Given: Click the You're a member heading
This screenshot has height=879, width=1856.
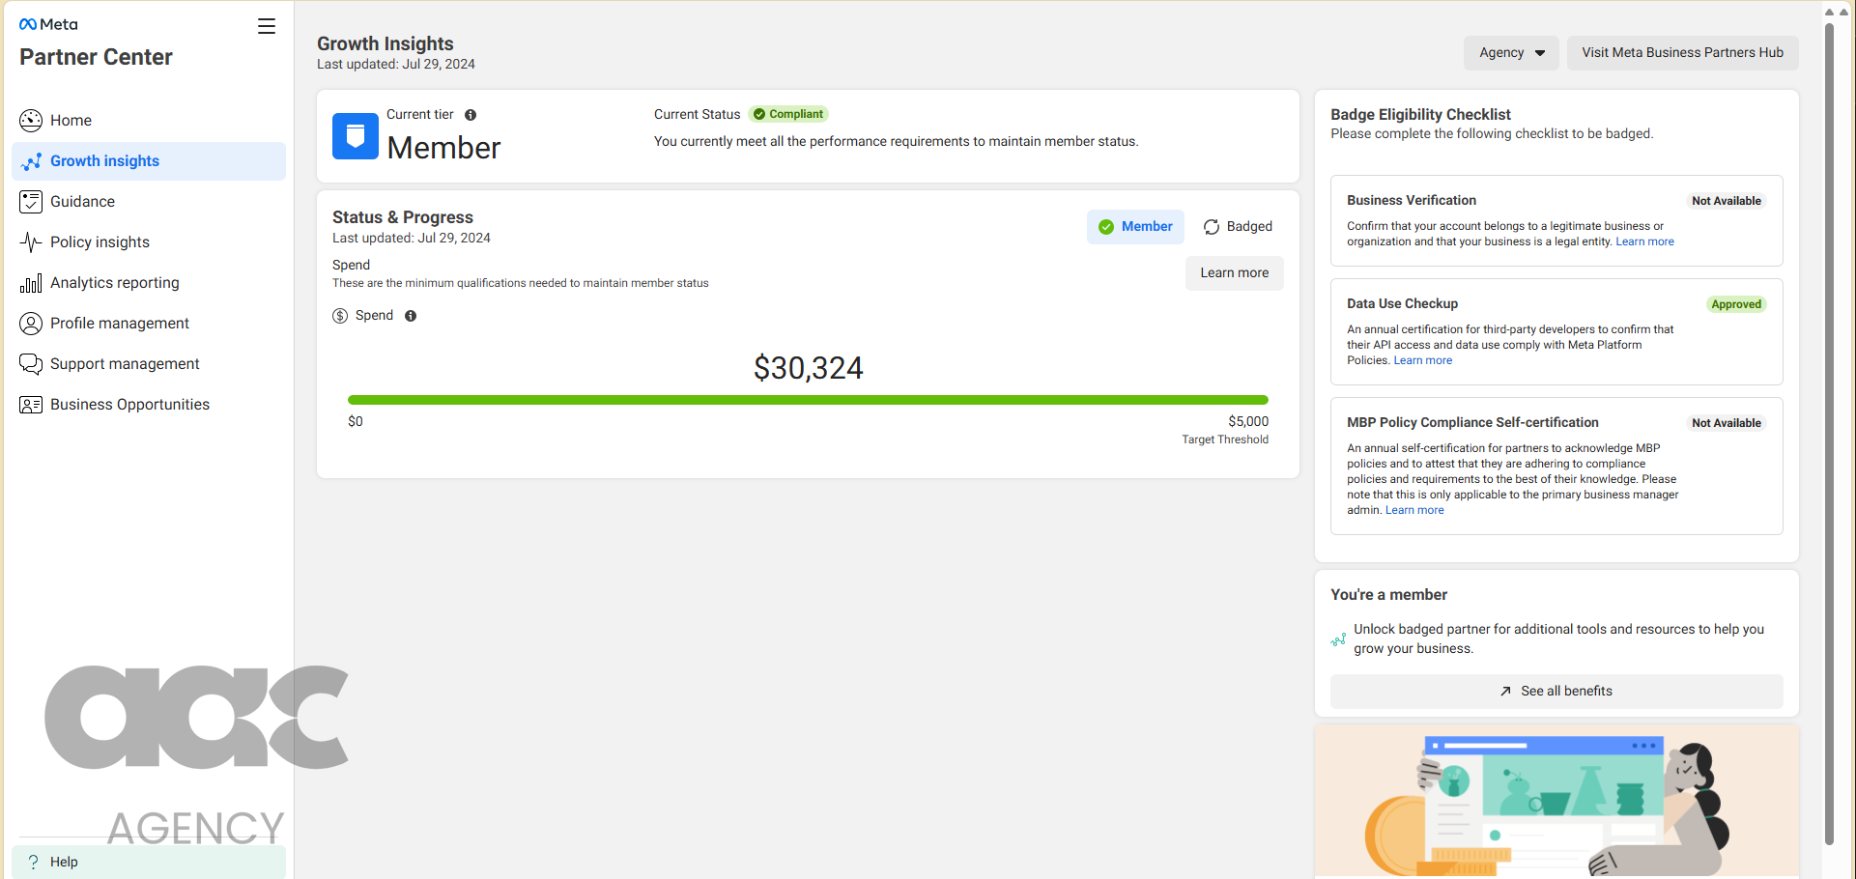Looking at the screenshot, I should pyautogui.click(x=1388, y=595).
